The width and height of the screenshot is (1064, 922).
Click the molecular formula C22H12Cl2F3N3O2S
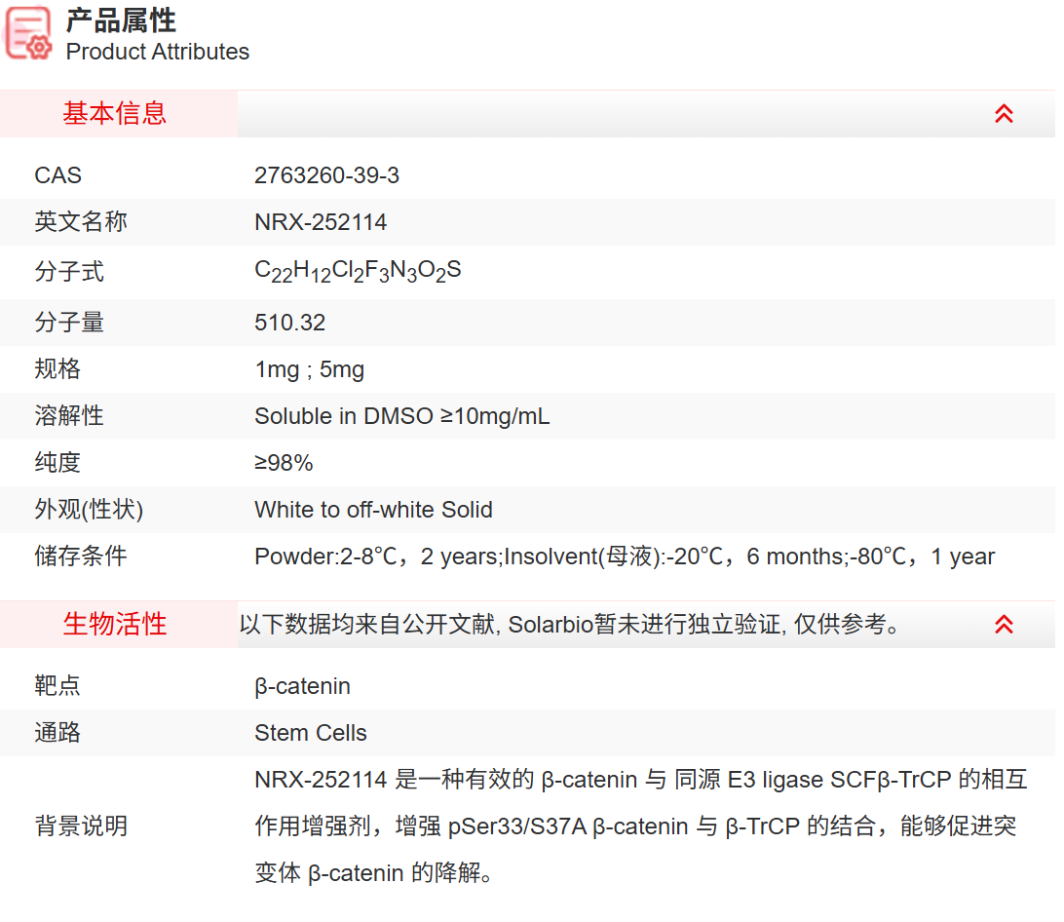(358, 272)
